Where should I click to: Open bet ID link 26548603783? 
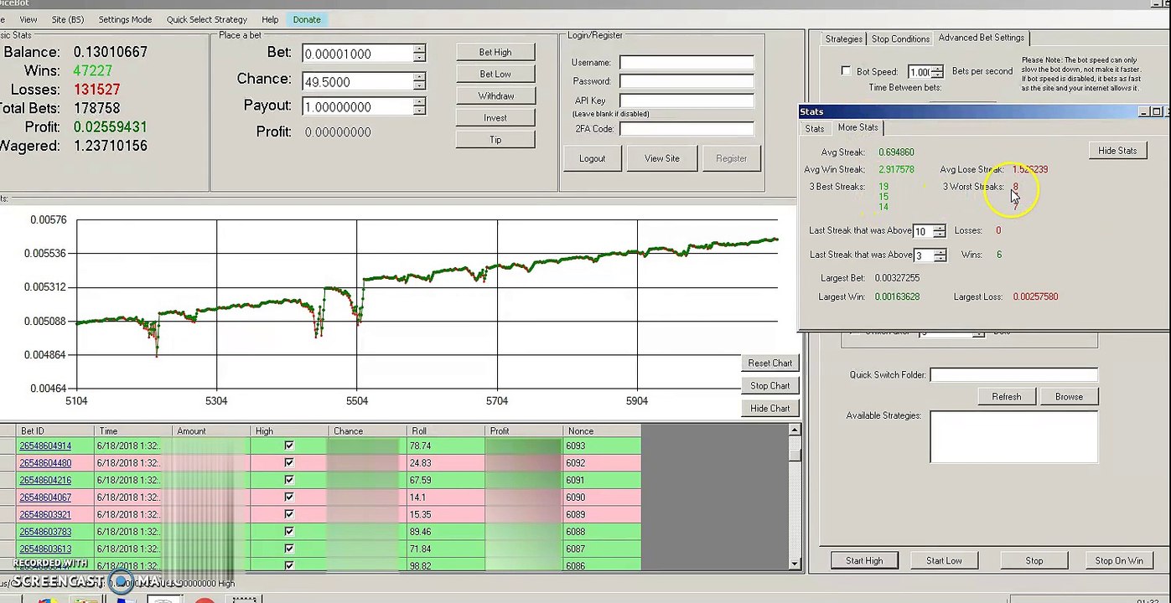[45, 531]
